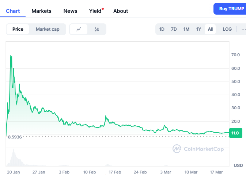Click the 20.0 axis value
The height and width of the screenshot is (175, 246).
[235, 121]
